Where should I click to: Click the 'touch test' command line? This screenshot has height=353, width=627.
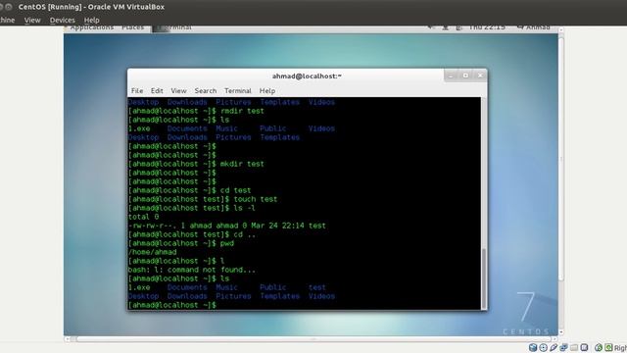pyautogui.click(x=203, y=199)
